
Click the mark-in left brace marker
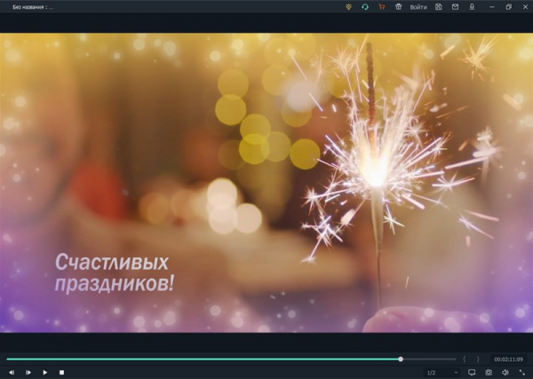tap(465, 359)
